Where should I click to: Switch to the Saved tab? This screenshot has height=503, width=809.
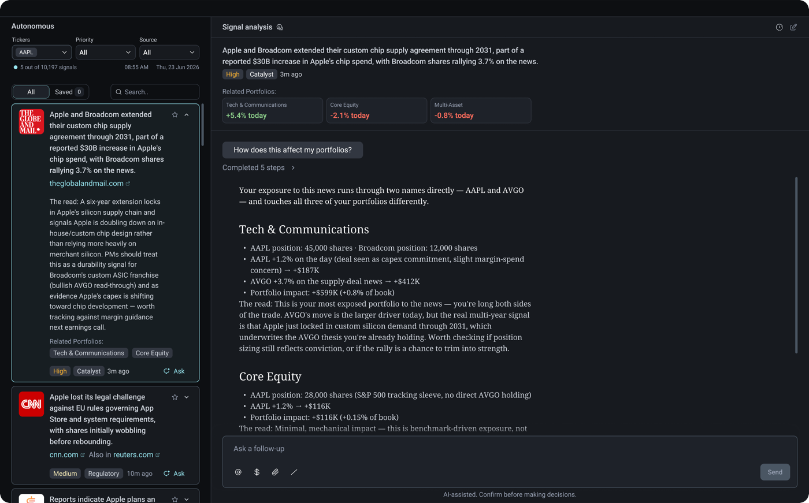coord(69,92)
